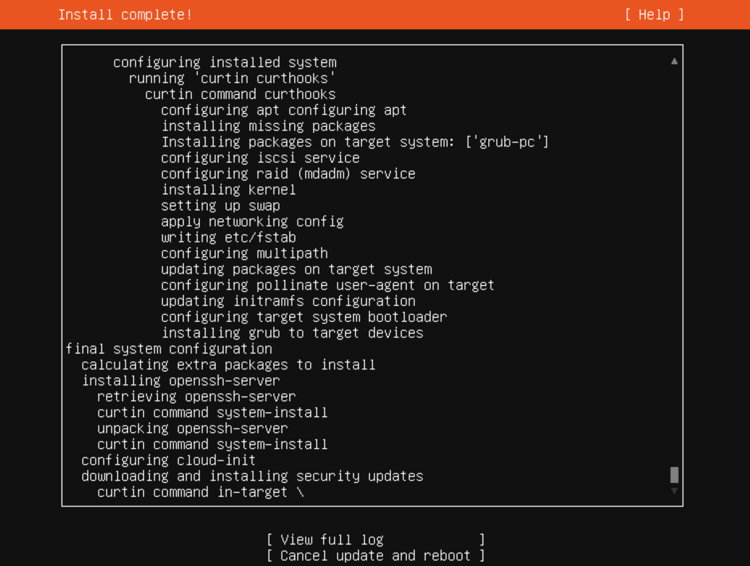Click 'apply networking config' log line
Viewport: 750px width, 566px height.
coord(252,221)
